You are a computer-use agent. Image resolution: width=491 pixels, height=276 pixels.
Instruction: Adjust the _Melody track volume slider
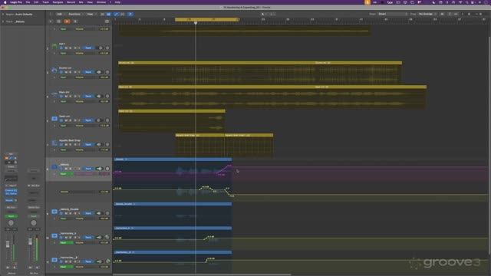99,169
